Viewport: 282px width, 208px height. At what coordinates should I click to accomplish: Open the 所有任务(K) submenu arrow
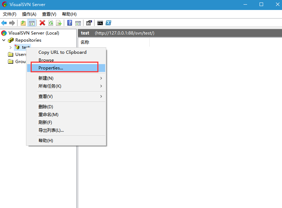101,86
